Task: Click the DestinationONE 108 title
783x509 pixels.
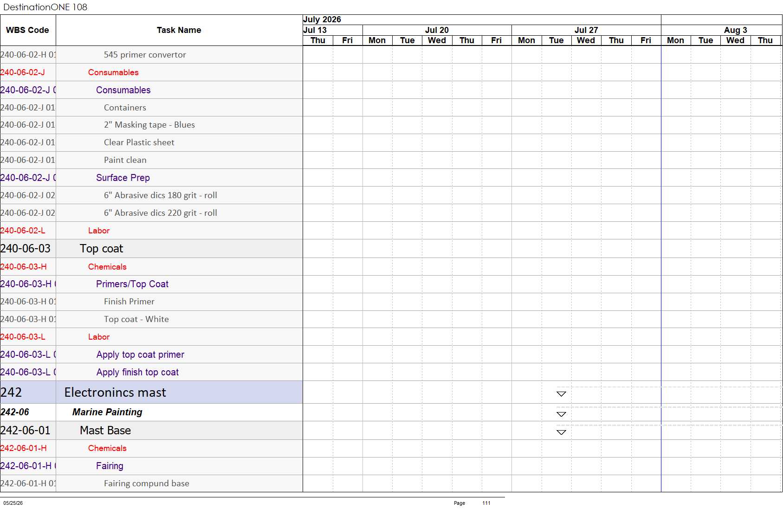Action: (45, 7)
